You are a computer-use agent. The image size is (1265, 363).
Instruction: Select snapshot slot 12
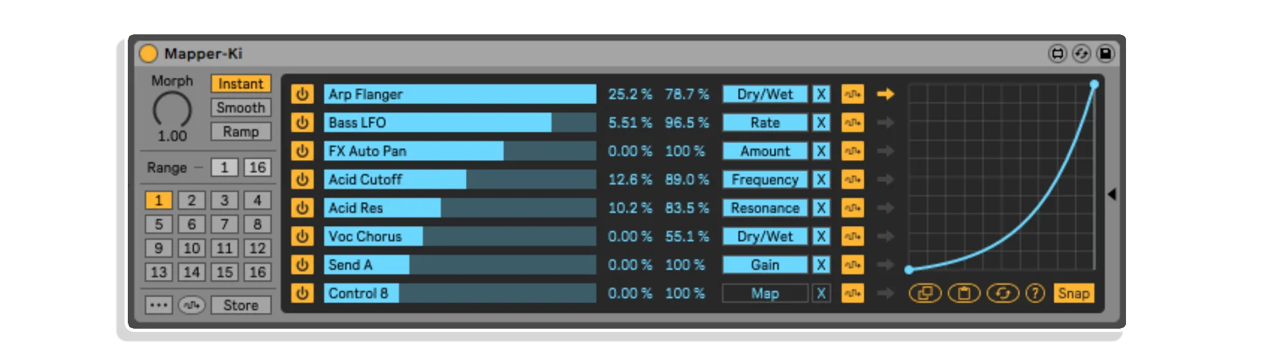(257, 248)
